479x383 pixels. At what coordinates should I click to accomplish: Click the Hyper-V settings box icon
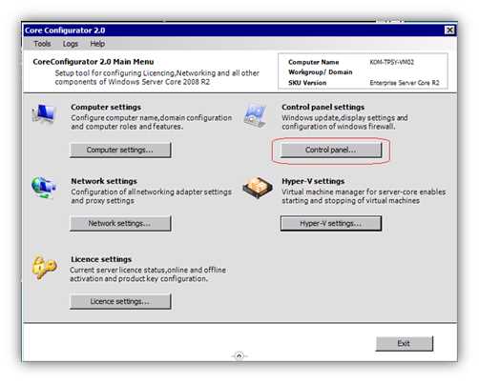[258, 188]
